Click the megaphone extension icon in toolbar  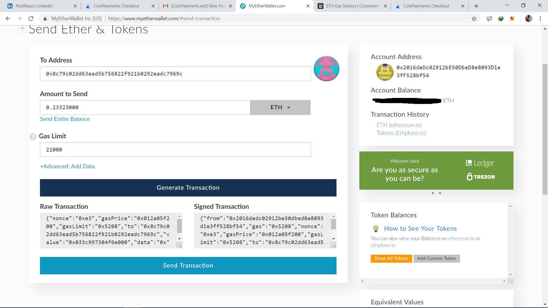click(x=489, y=19)
